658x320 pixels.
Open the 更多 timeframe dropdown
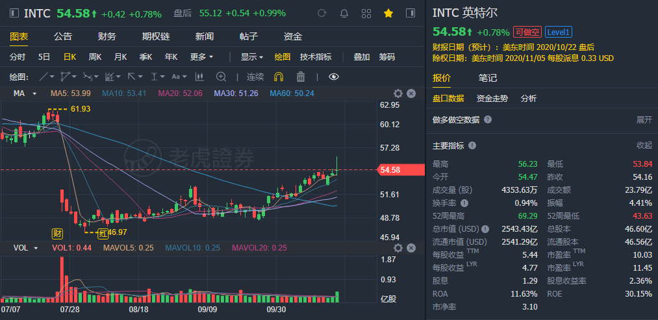coord(201,56)
